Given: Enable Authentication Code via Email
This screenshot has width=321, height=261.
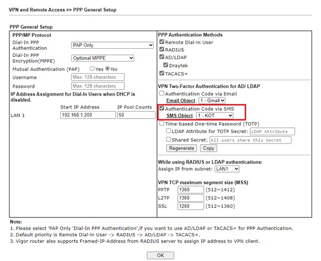Looking at the screenshot, I should [162, 93].
